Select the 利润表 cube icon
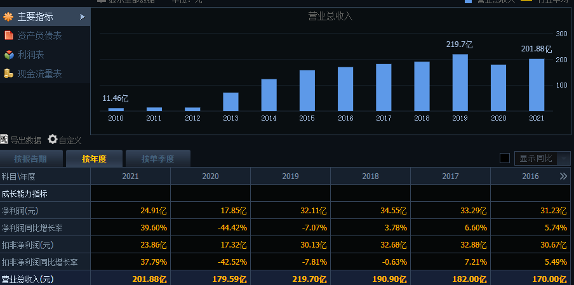 [9, 55]
